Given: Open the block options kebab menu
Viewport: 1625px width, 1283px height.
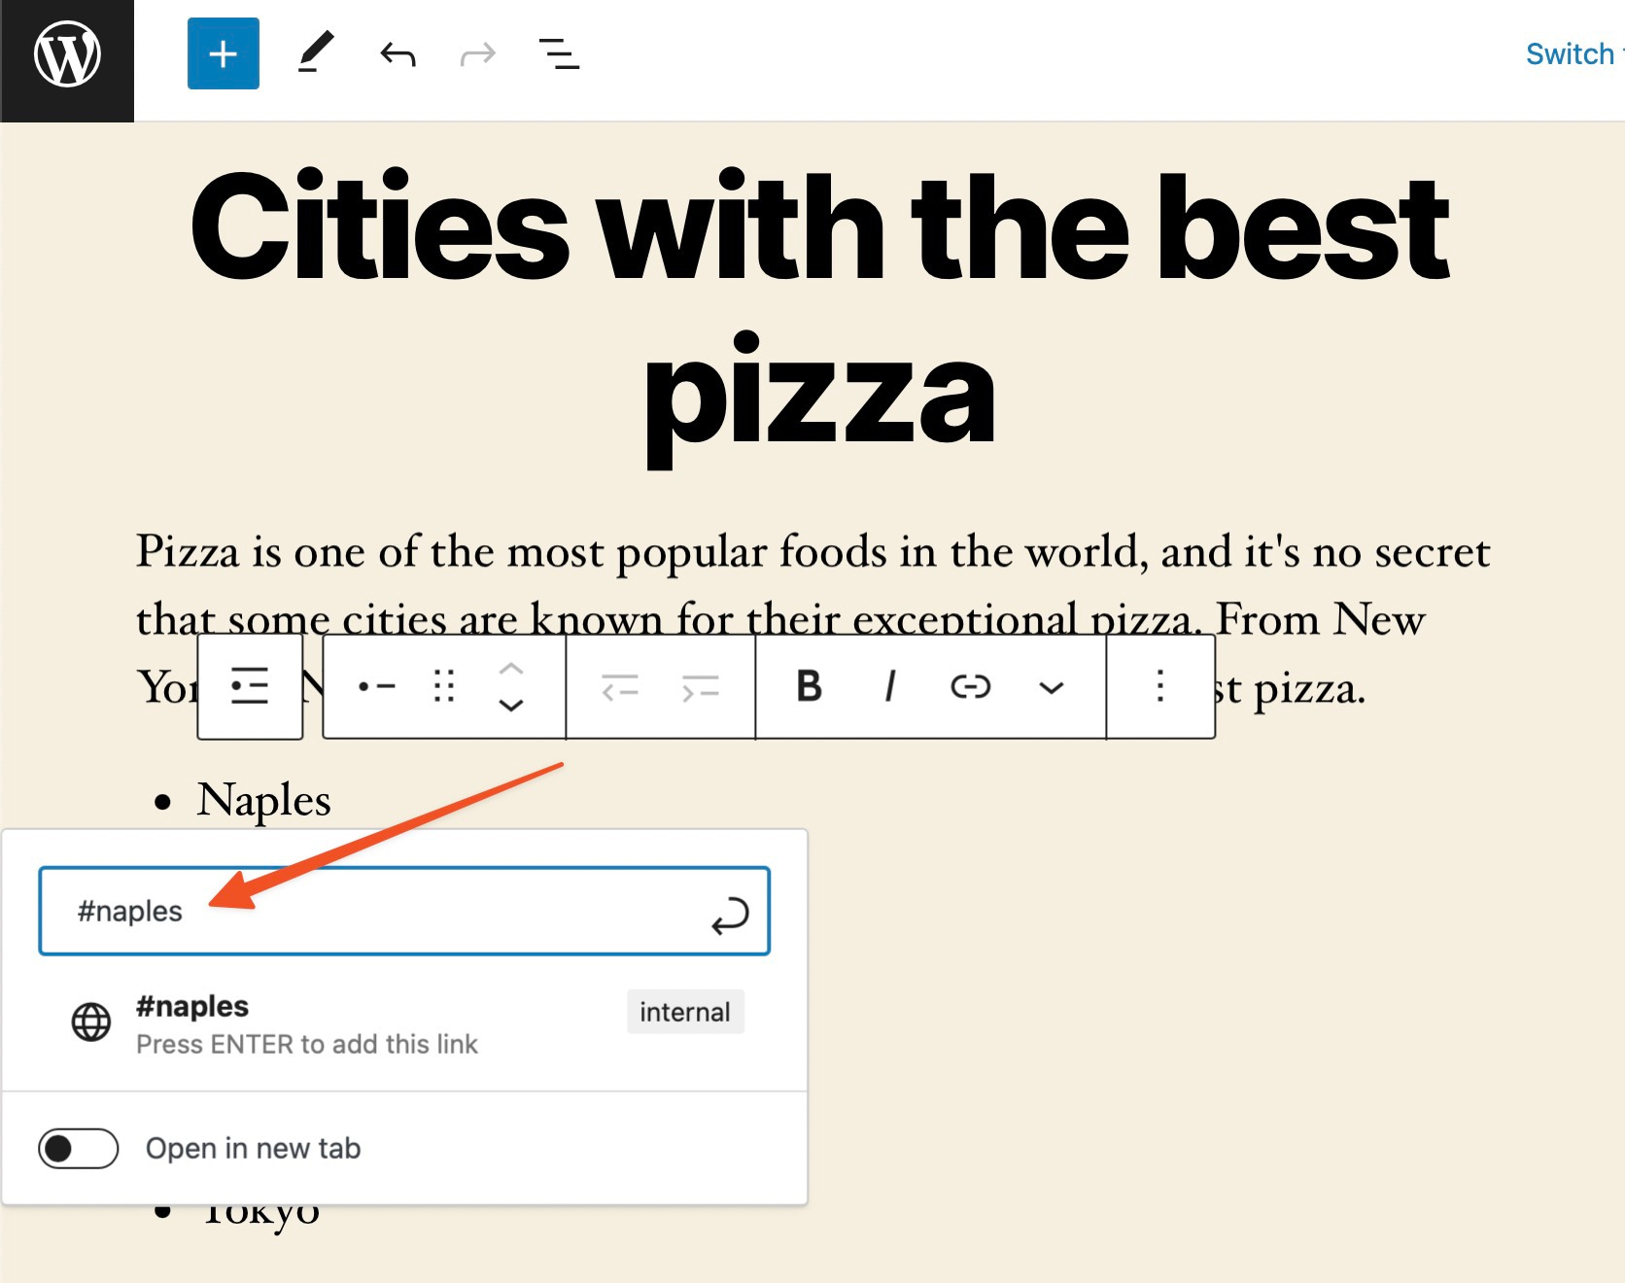Looking at the screenshot, I should tap(1160, 687).
